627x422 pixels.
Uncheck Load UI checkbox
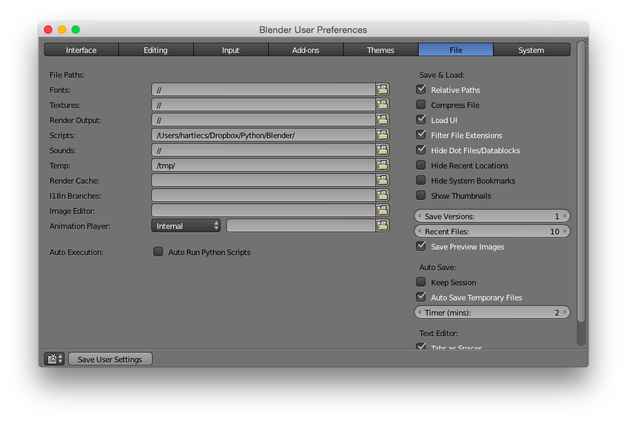(x=421, y=120)
